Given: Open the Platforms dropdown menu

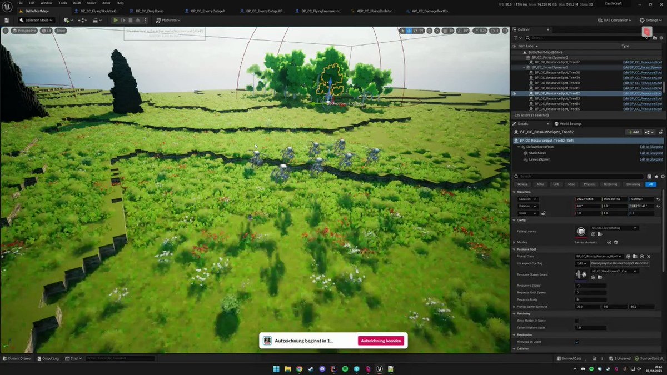Looking at the screenshot, I should [168, 20].
